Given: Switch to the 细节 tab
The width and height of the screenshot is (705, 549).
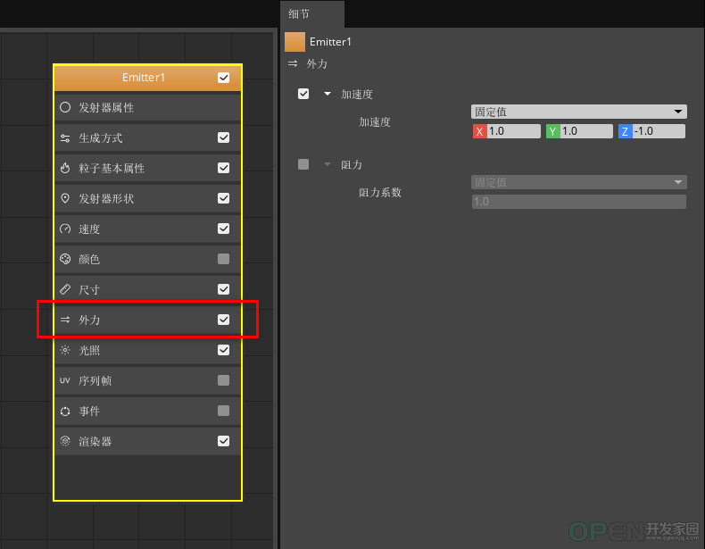Looking at the screenshot, I should tap(312, 14).
